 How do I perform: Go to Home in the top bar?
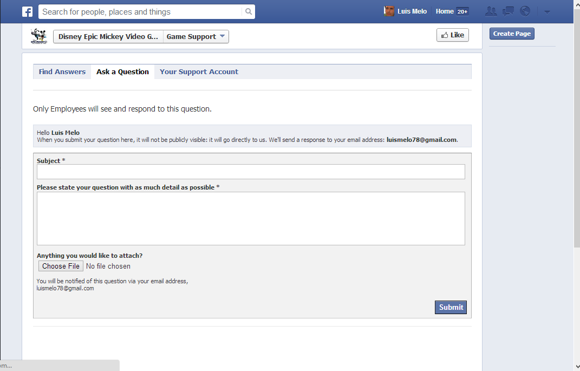445,11
